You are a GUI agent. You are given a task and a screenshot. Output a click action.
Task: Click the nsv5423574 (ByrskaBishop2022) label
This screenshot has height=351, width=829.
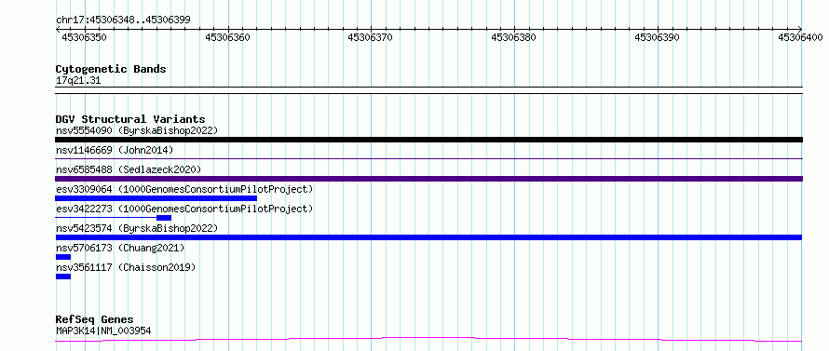137,228
